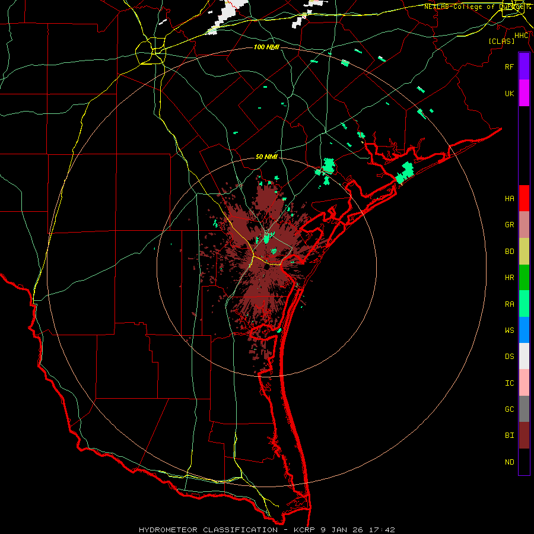This screenshot has height=534, width=534.
Task: Click the GC gray legend swatch
Action: tap(524, 409)
